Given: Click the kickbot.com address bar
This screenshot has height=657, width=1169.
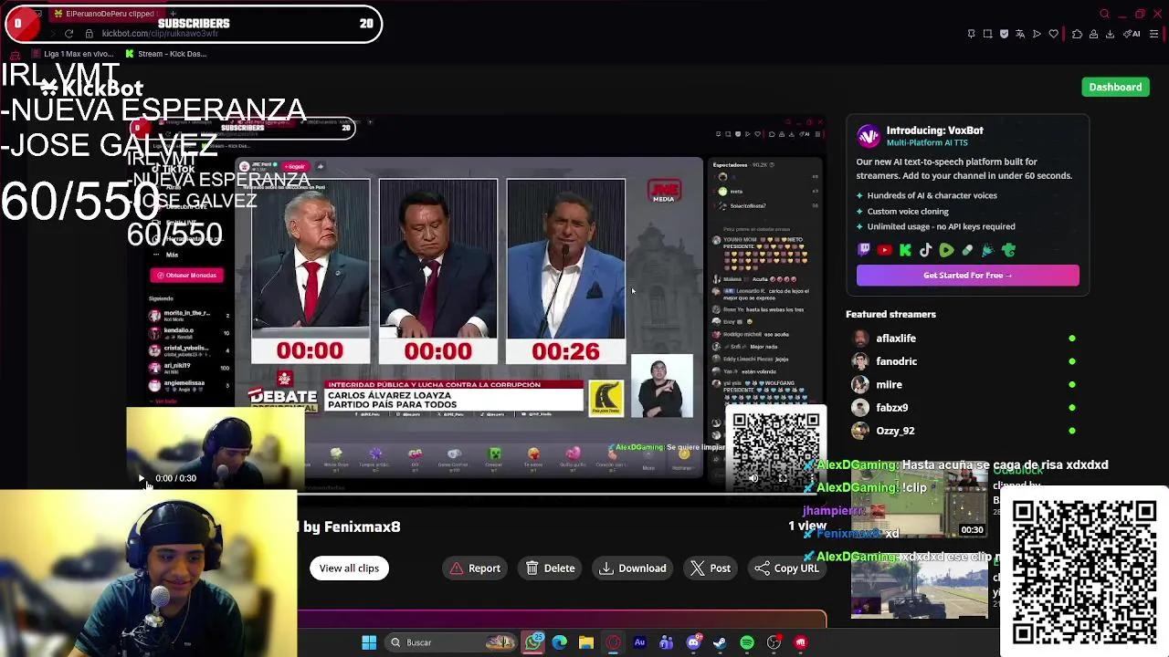Looking at the screenshot, I should (x=160, y=34).
